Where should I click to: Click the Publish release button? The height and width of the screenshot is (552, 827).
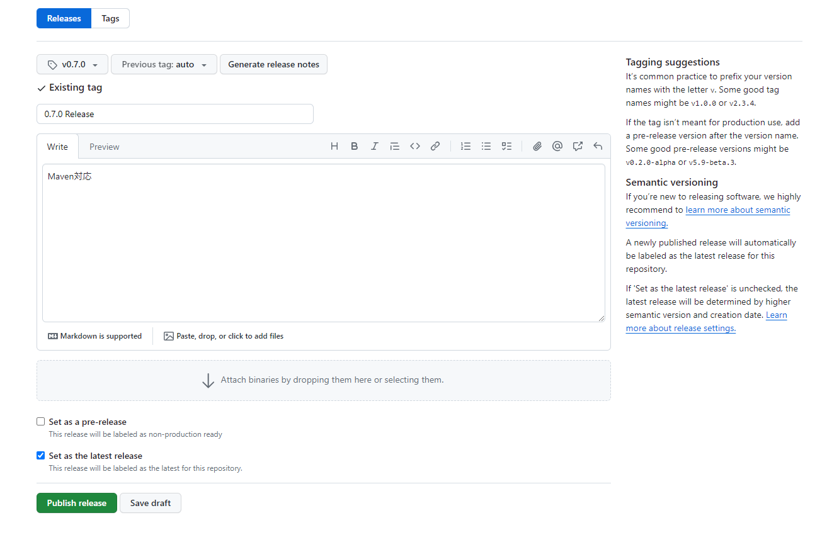pos(76,503)
